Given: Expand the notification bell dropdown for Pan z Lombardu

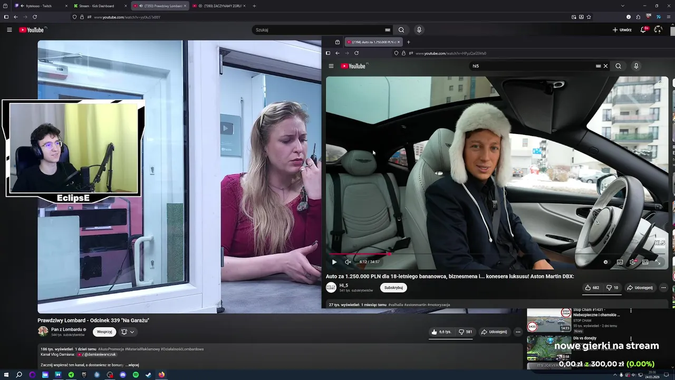Looking at the screenshot, I should pyautogui.click(x=128, y=332).
